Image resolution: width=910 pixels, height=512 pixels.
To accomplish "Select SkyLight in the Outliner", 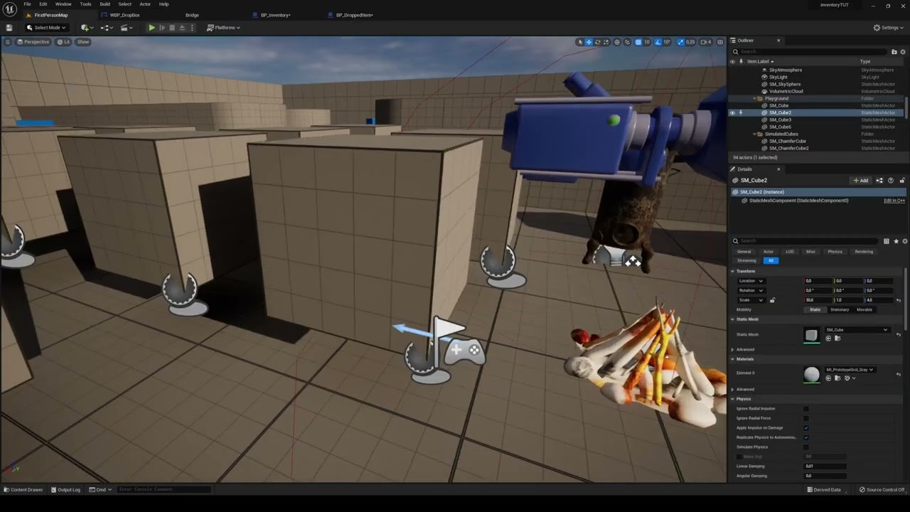I will [x=778, y=77].
